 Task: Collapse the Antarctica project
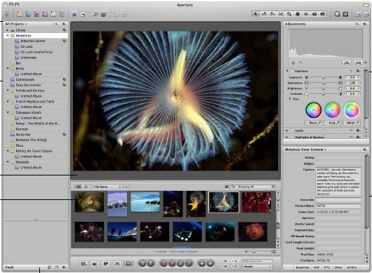click(x=8, y=36)
